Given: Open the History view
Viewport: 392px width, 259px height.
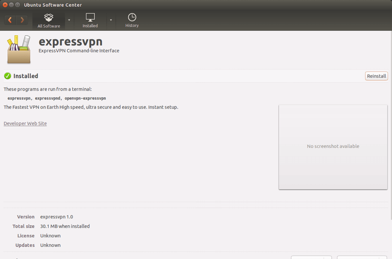Looking at the screenshot, I should 132,21.
